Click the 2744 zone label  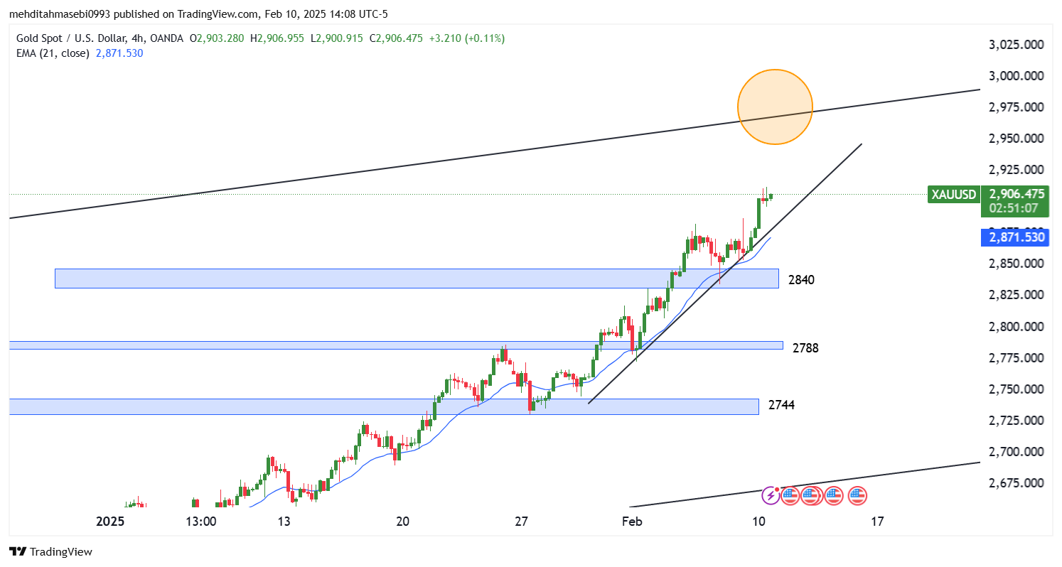(x=781, y=405)
